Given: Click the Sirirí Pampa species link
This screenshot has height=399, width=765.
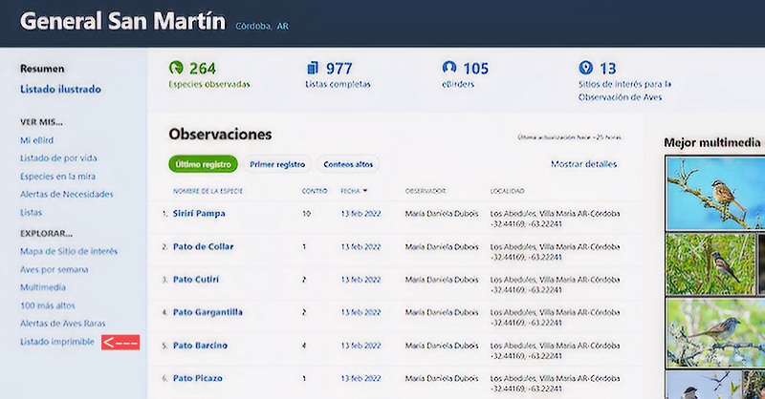Looking at the screenshot, I should pos(199,214).
